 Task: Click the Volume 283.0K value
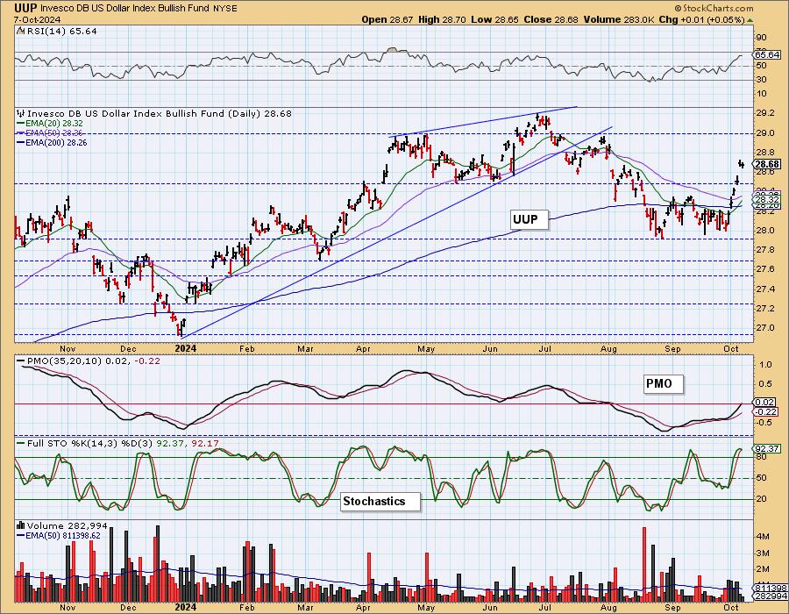tap(619, 19)
